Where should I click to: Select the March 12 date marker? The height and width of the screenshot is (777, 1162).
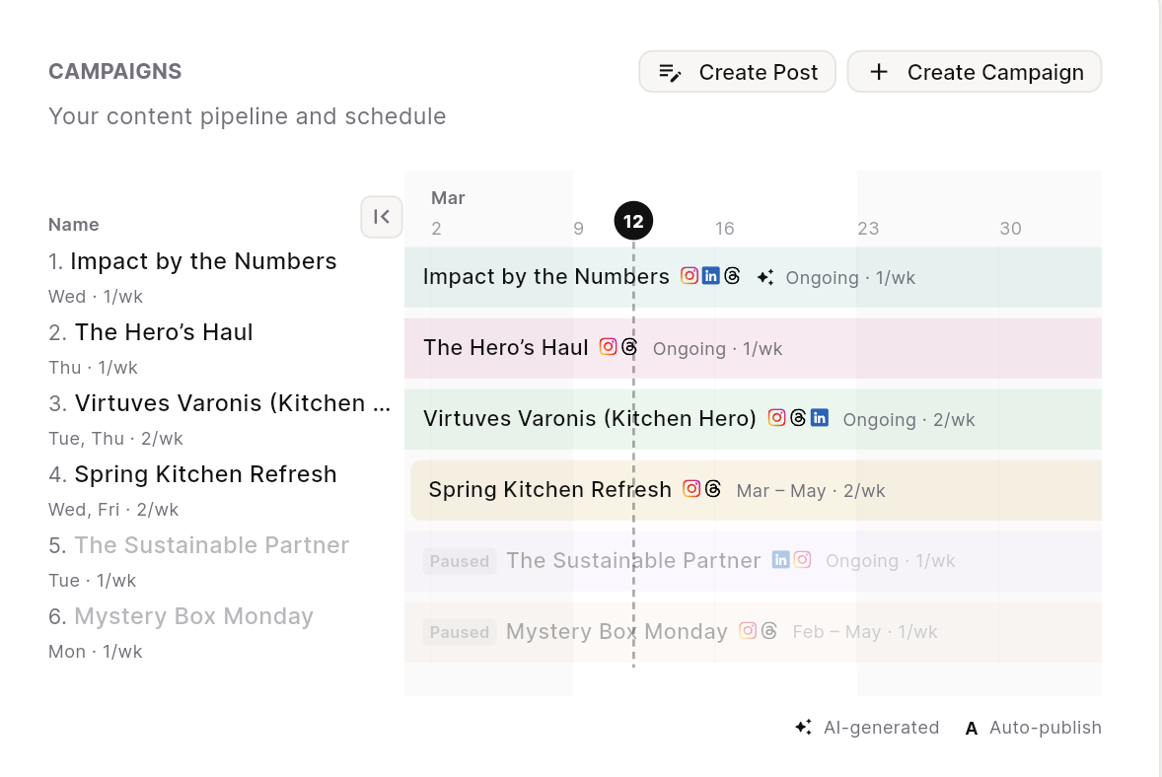click(x=633, y=221)
